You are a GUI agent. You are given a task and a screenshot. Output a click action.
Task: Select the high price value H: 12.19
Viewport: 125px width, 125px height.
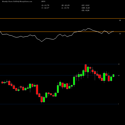(65, 5)
